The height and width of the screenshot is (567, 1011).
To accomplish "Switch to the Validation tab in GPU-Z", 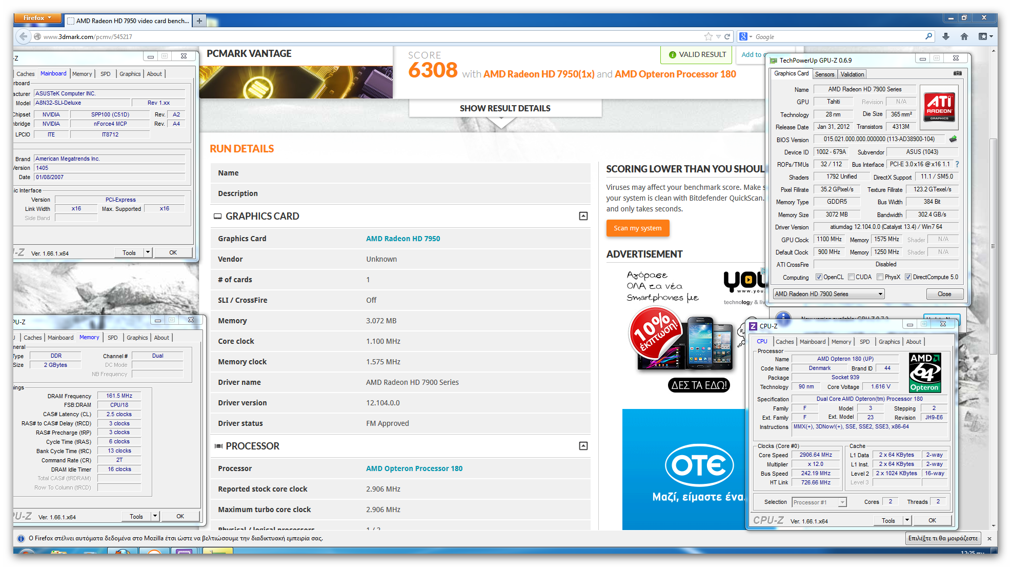I will 852,74.
